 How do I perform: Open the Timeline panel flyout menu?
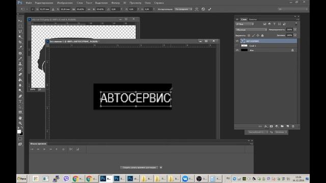pyautogui.click(x=251, y=143)
